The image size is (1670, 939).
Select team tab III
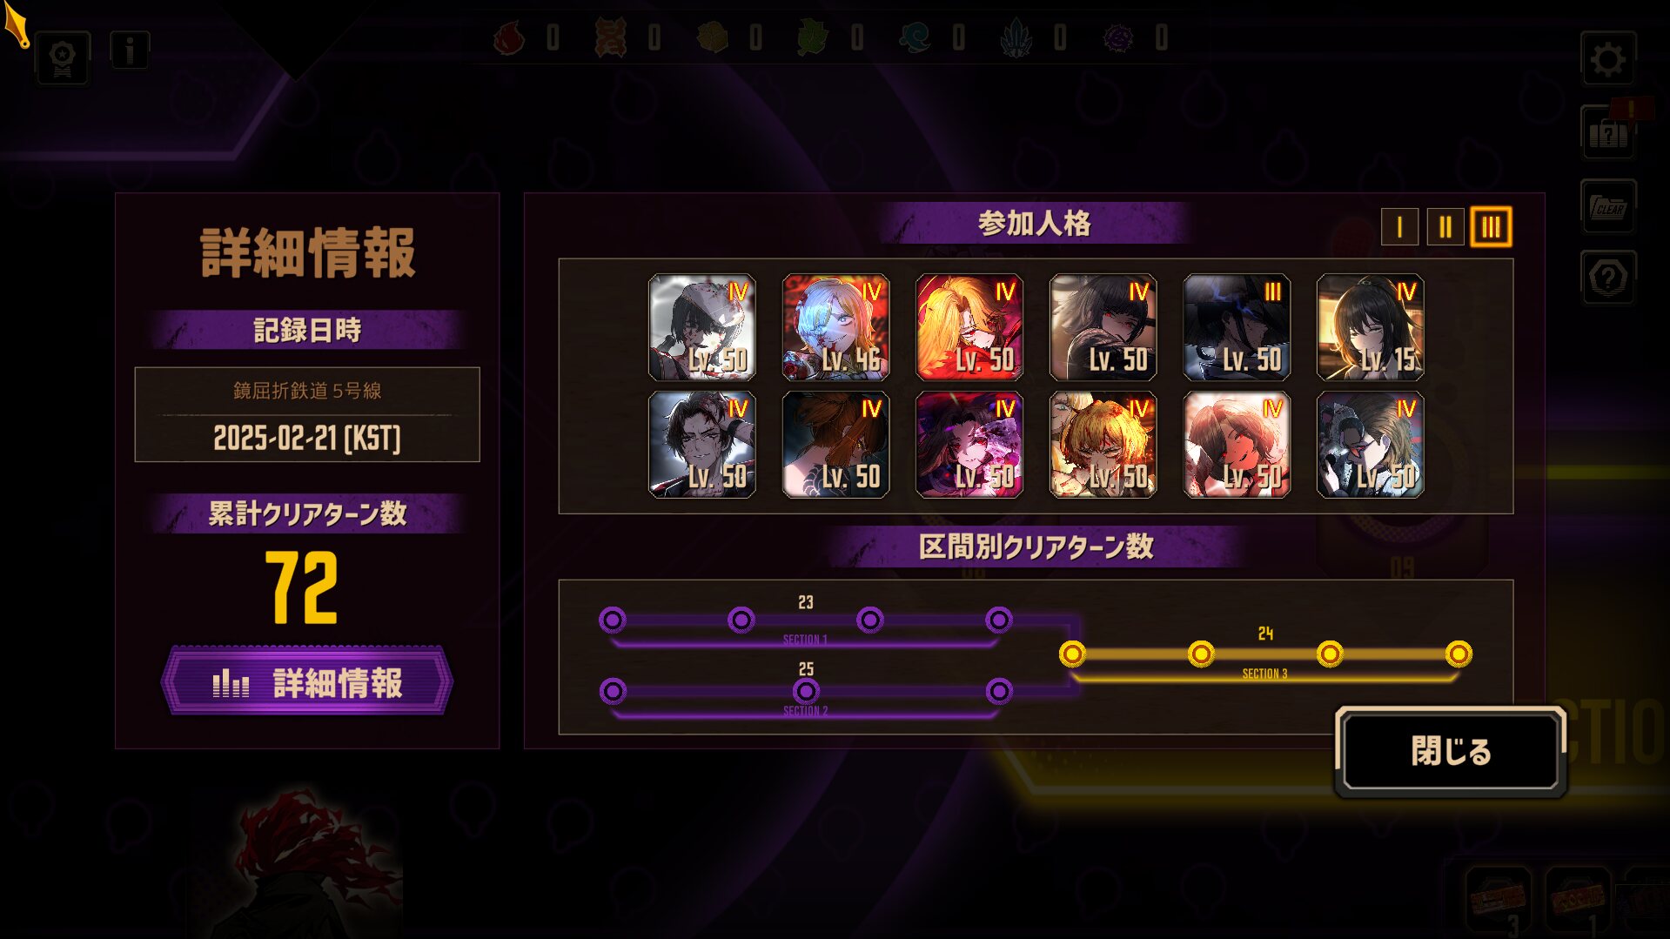tap(1491, 227)
